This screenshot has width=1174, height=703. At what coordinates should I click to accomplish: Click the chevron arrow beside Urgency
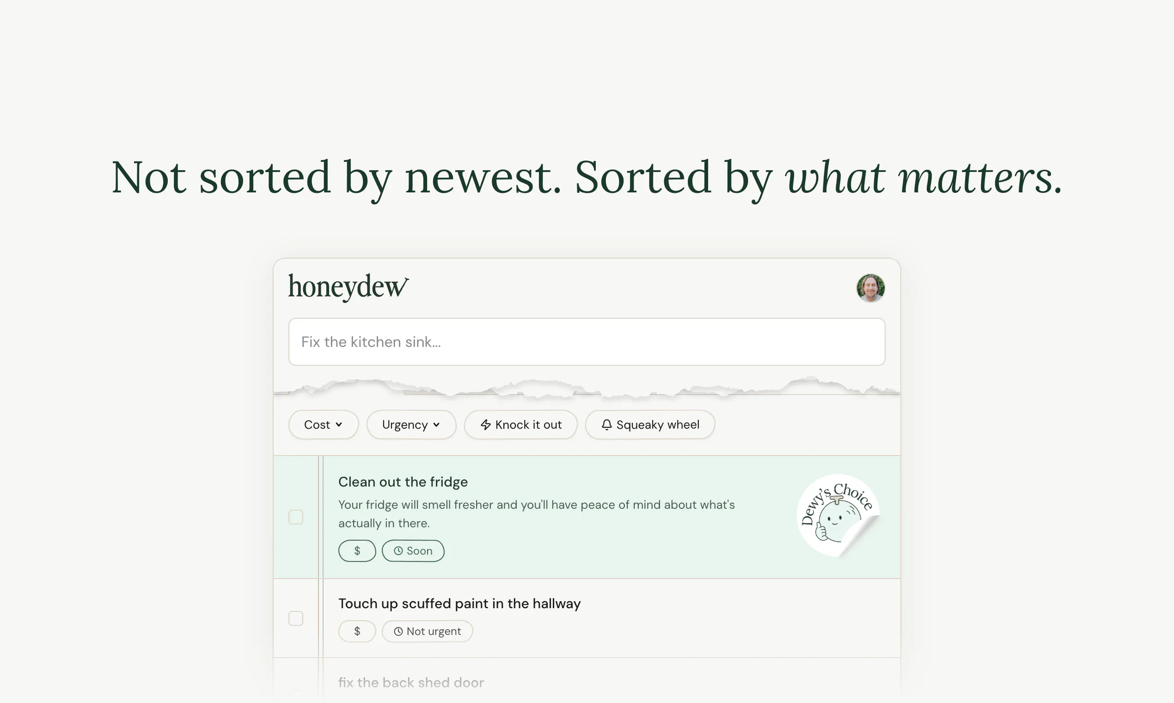[x=436, y=425]
